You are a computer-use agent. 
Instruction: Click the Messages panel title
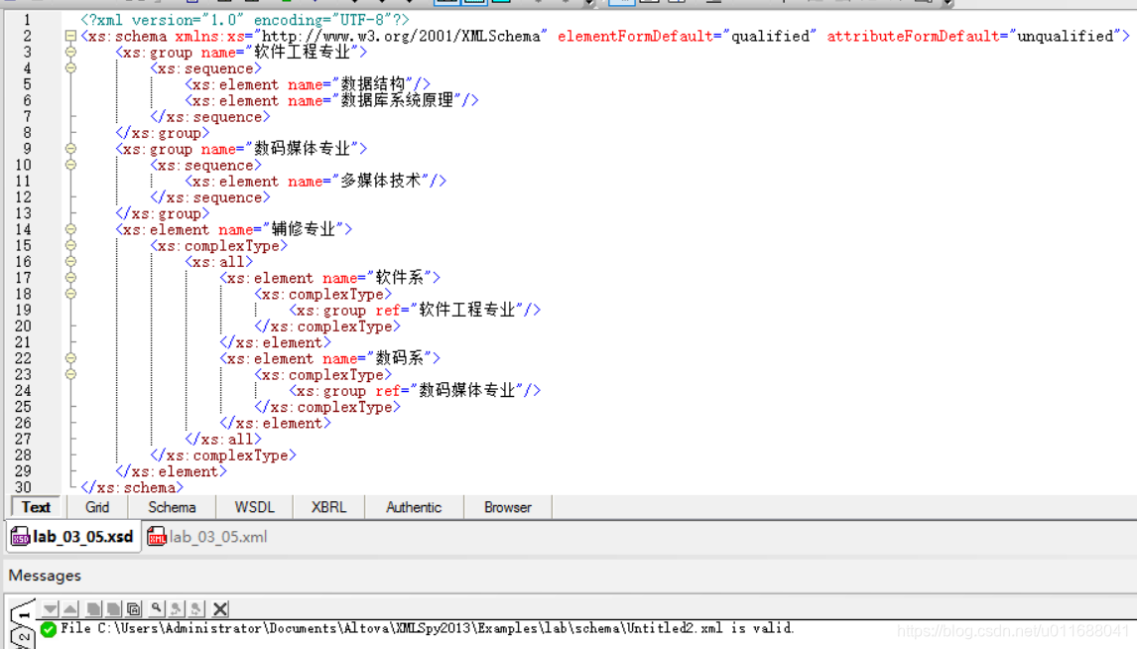tap(45, 576)
